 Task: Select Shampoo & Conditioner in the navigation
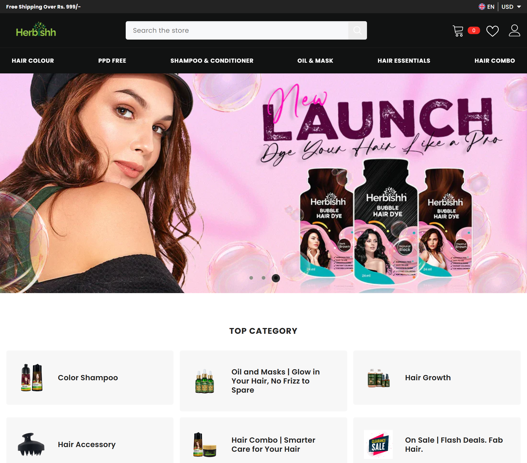click(x=212, y=60)
